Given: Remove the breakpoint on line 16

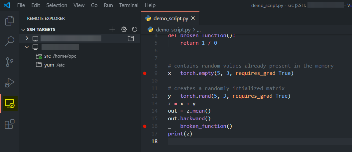Looking at the screenshot, I should click(x=145, y=126).
